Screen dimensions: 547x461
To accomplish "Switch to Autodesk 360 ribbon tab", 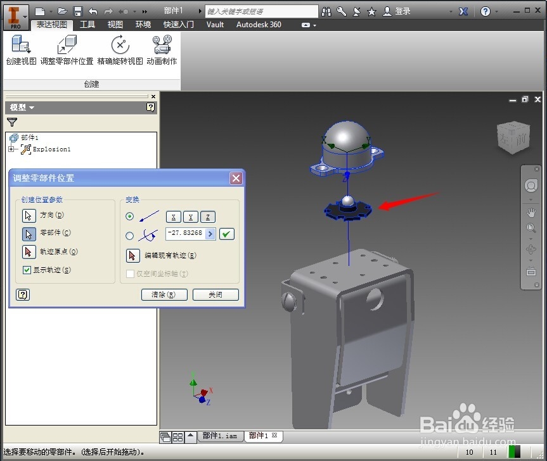I will pos(259,25).
